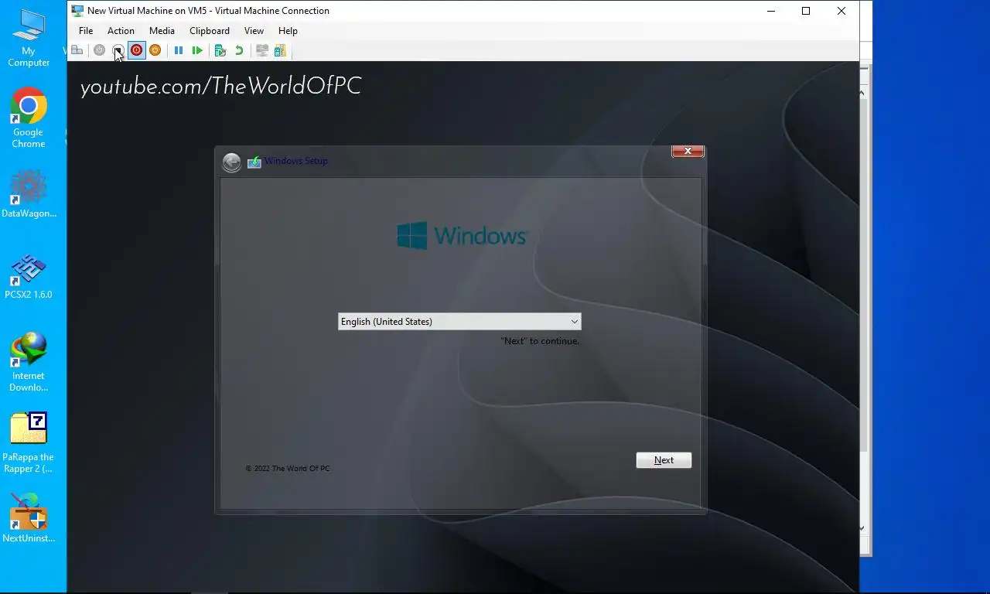The height and width of the screenshot is (594, 990).
Task: Turn off the VM with black square icon
Action: tap(118, 50)
